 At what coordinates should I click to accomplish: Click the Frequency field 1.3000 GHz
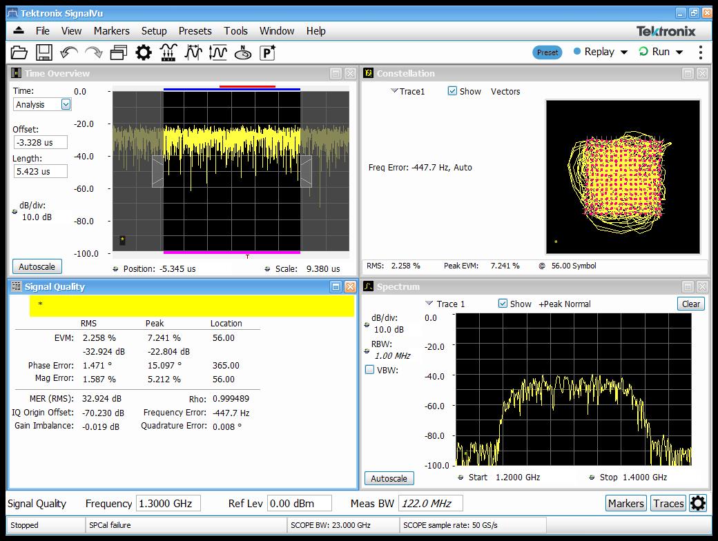(168, 504)
